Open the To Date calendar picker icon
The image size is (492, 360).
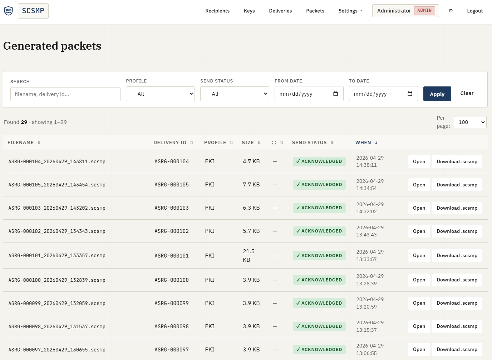click(x=410, y=94)
